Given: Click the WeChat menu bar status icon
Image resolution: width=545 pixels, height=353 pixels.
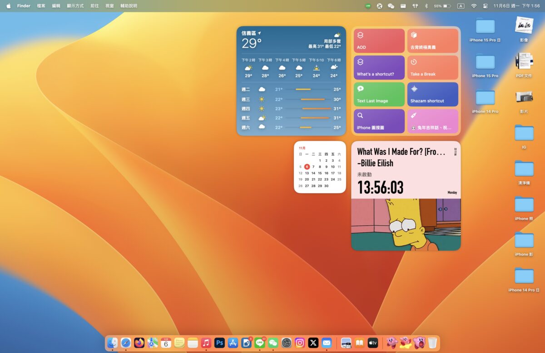Looking at the screenshot, I should click(x=391, y=6).
